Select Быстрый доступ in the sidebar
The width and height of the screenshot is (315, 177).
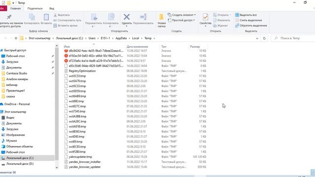pyautogui.click(x=15, y=50)
